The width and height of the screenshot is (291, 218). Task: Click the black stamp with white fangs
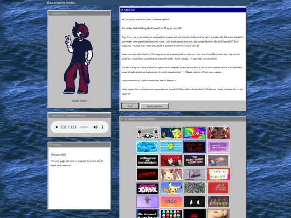click(x=195, y=202)
